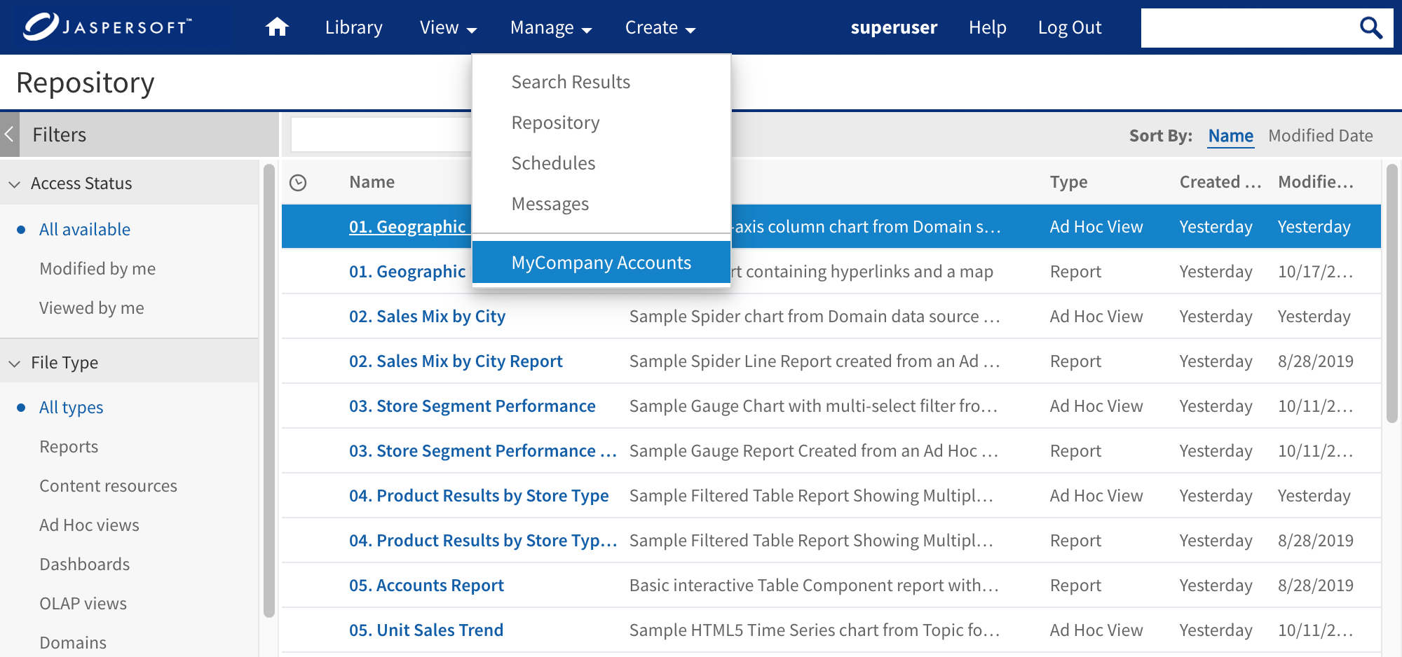Click the Repository page heading
The height and width of the screenshot is (657, 1402).
[85, 83]
